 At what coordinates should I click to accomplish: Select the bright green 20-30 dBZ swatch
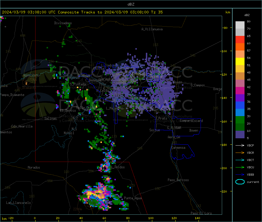(x=240, y=120)
